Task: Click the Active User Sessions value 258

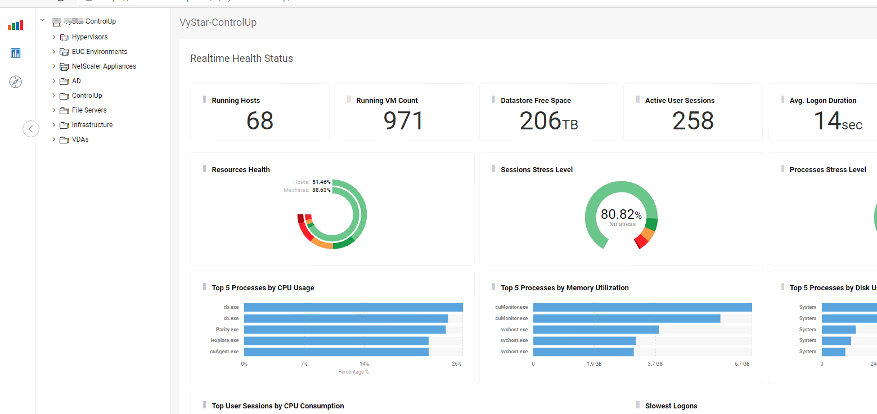Action: [x=693, y=121]
